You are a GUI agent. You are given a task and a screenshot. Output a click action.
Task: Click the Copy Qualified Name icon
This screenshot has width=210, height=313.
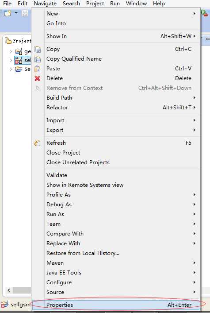tap(37, 59)
